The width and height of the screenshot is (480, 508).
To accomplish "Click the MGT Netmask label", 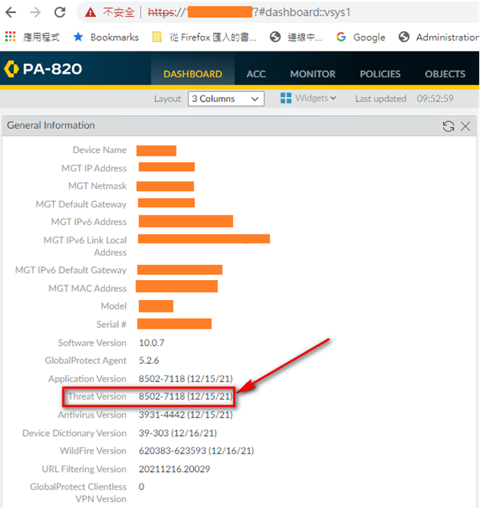I will [98, 186].
